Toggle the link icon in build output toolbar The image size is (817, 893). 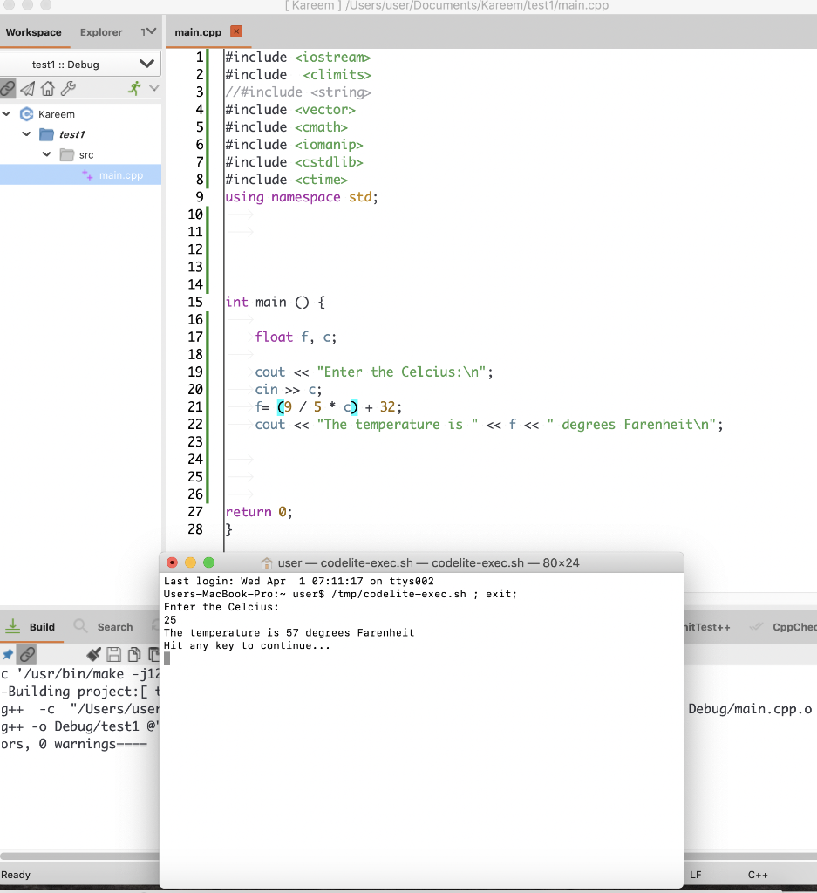coord(28,654)
